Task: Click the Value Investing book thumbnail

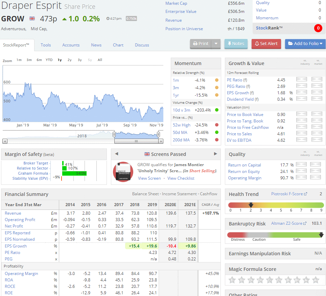Action: tap(123, 172)
